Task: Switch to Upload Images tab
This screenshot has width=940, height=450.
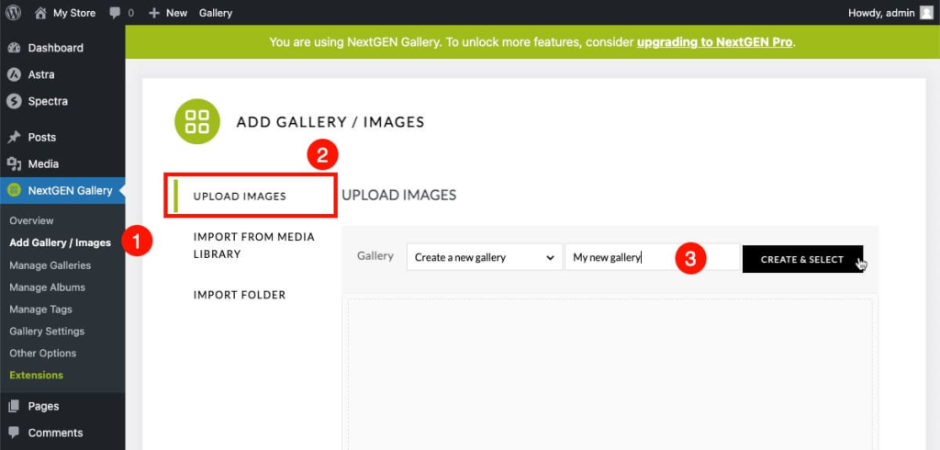Action: (240, 197)
